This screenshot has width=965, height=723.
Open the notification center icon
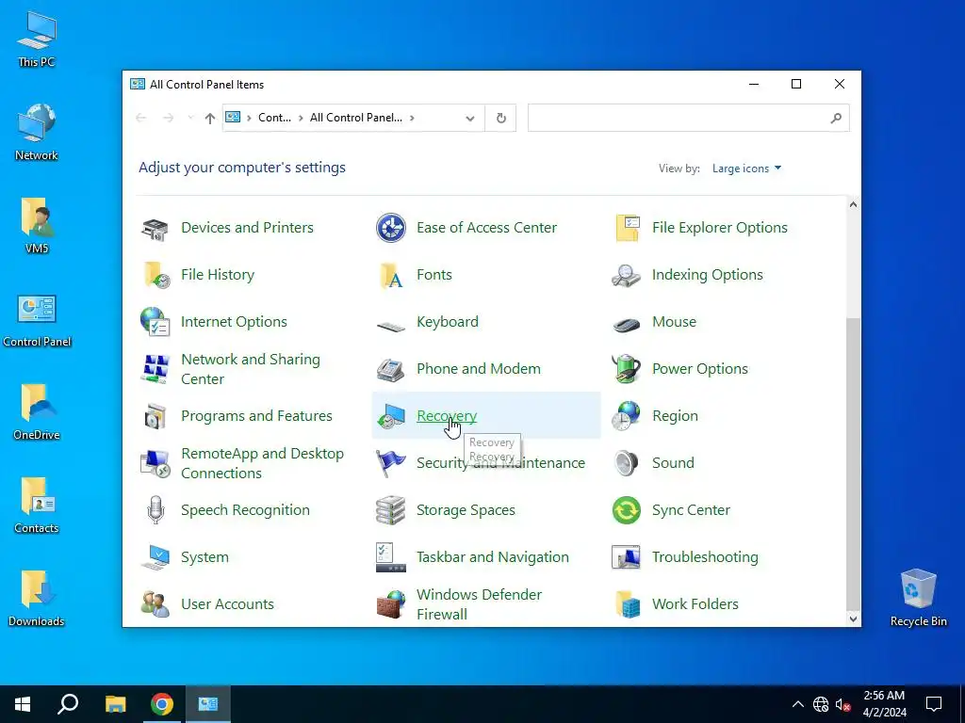point(934,704)
